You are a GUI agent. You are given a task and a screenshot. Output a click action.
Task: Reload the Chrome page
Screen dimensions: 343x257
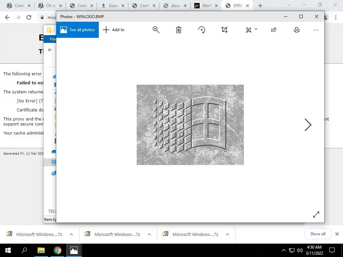[29, 17]
